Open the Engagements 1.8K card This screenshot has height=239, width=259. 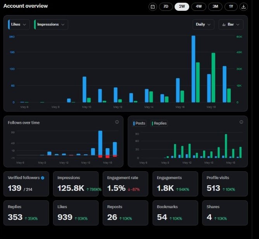pos(175,184)
